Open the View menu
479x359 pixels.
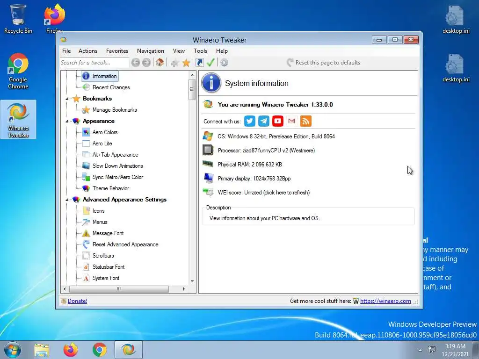(179, 51)
